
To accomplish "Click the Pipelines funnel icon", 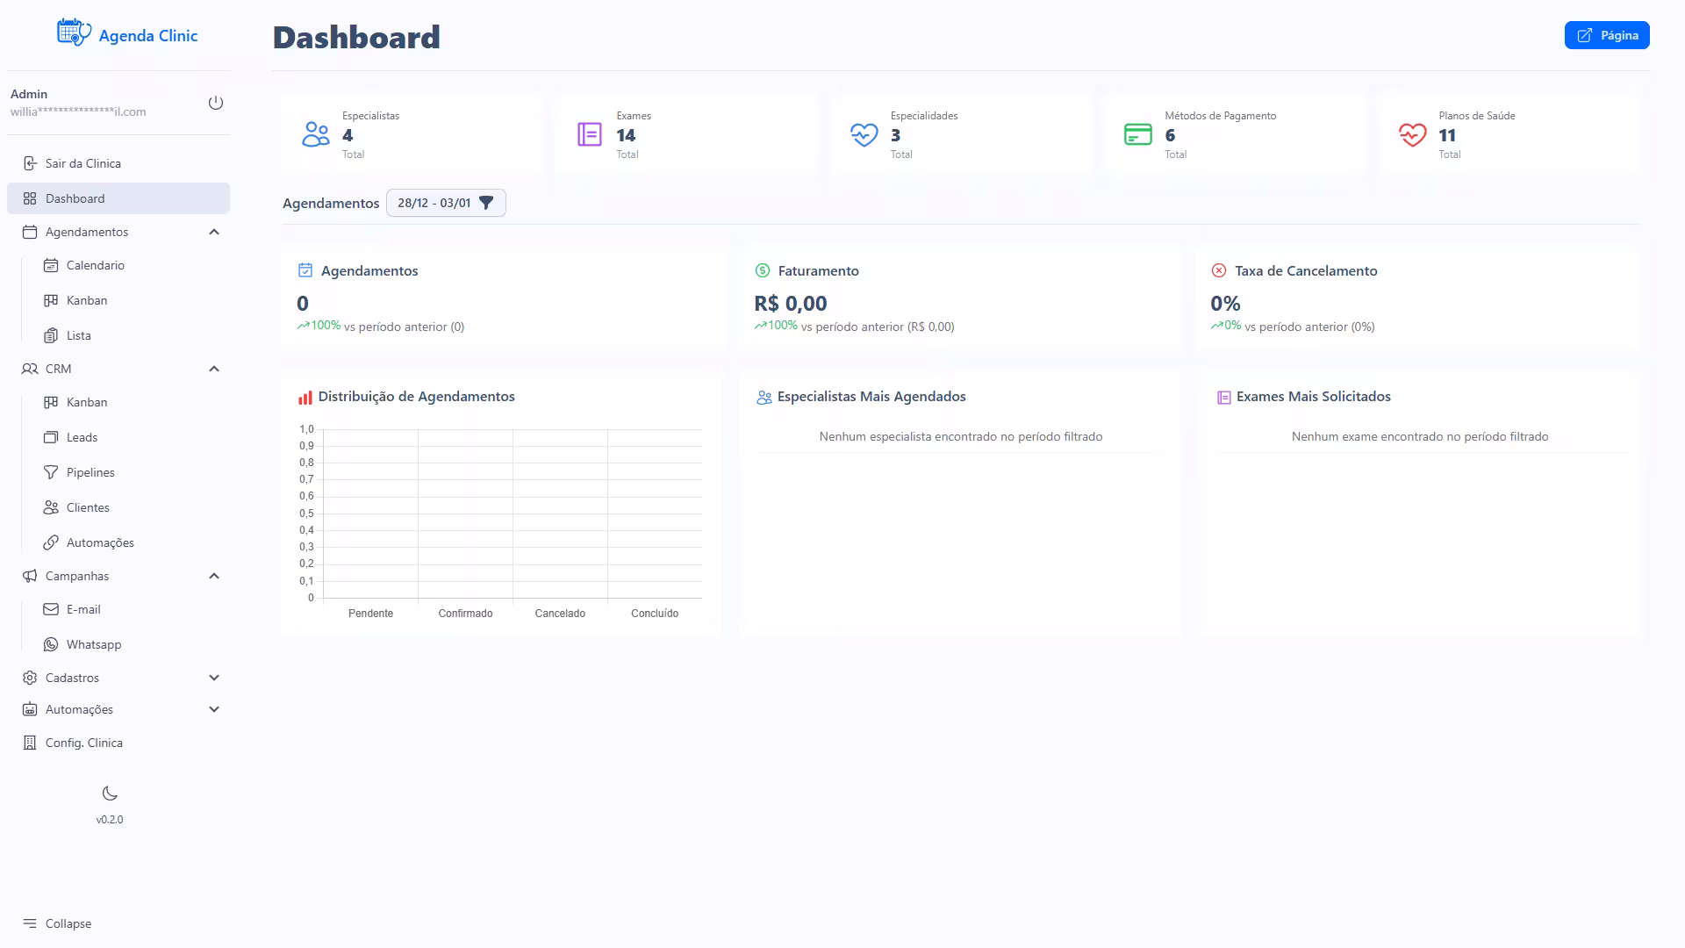I will click(x=51, y=472).
